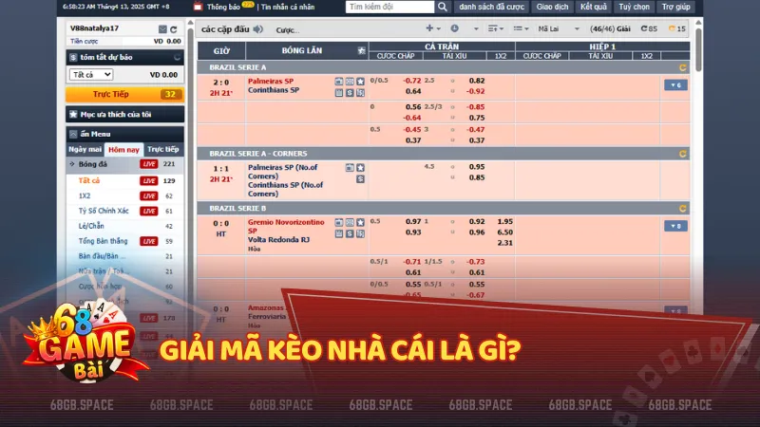Click the 0.82 Tài Xỉu odds
The width and height of the screenshot is (760, 427).
pos(477,81)
